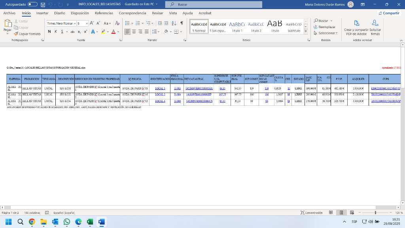Clear all formatting eraser icon
Image resolution: width=405 pixels, height=228 pixels.
117,23
